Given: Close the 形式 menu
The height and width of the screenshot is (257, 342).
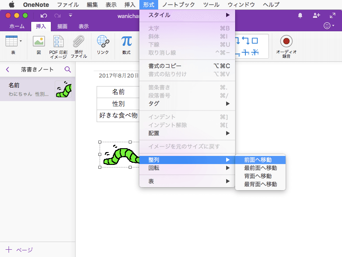Looking at the screenshot, I should point(149,5).
